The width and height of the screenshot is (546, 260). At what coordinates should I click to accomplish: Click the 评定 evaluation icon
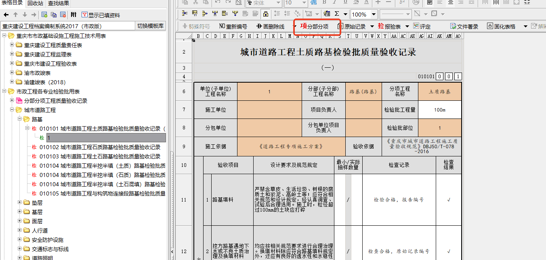pos(422,26)
